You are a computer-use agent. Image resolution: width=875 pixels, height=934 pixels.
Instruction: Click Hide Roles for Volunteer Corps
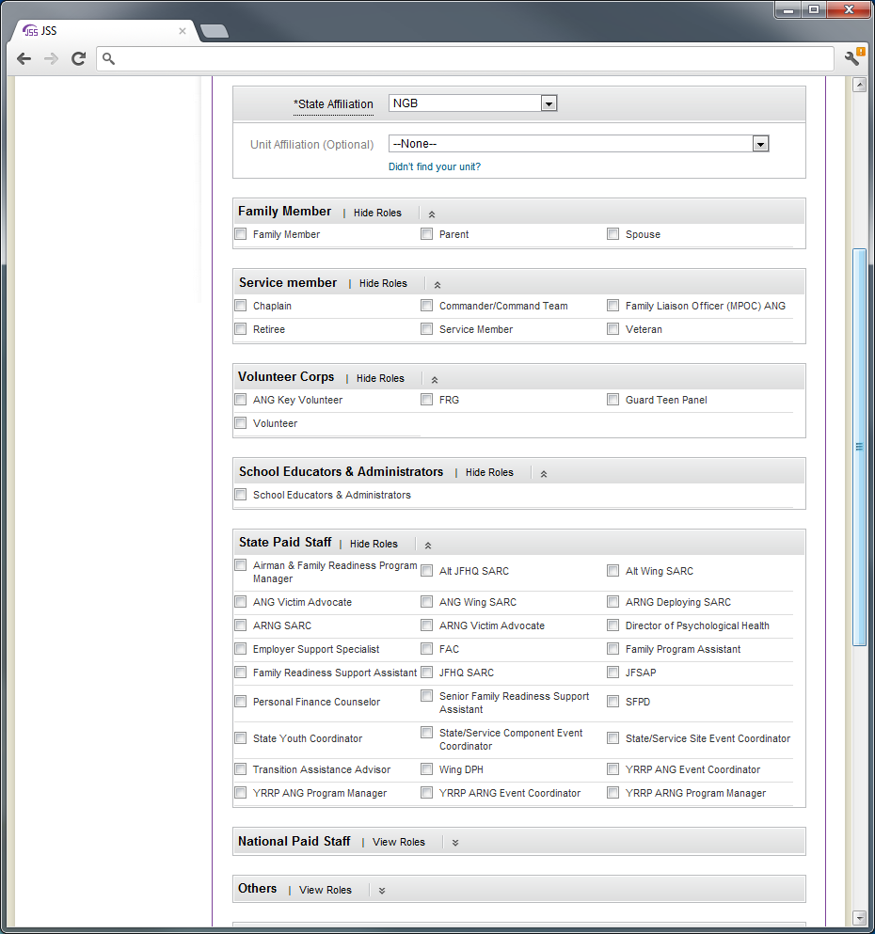[x=380, y=378]
